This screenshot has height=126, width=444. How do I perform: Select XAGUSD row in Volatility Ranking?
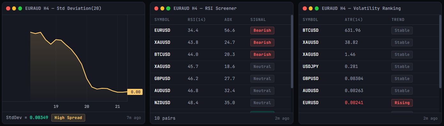click(x=369, y=55)
